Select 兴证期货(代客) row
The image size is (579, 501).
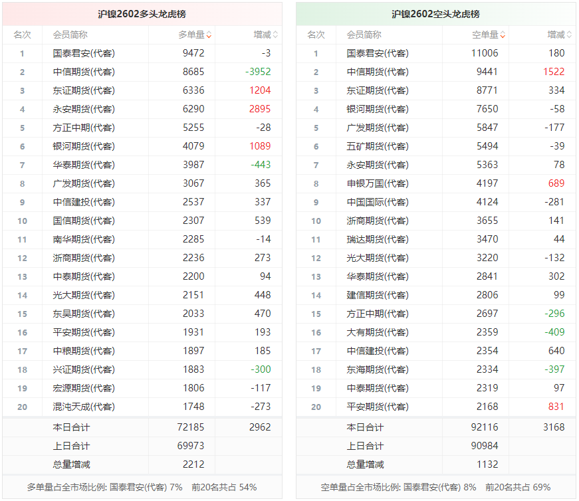[142, 369]
